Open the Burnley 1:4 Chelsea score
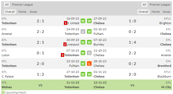Image resolution: width=173 pixels, height=94 pixels. tap(132, 42)
